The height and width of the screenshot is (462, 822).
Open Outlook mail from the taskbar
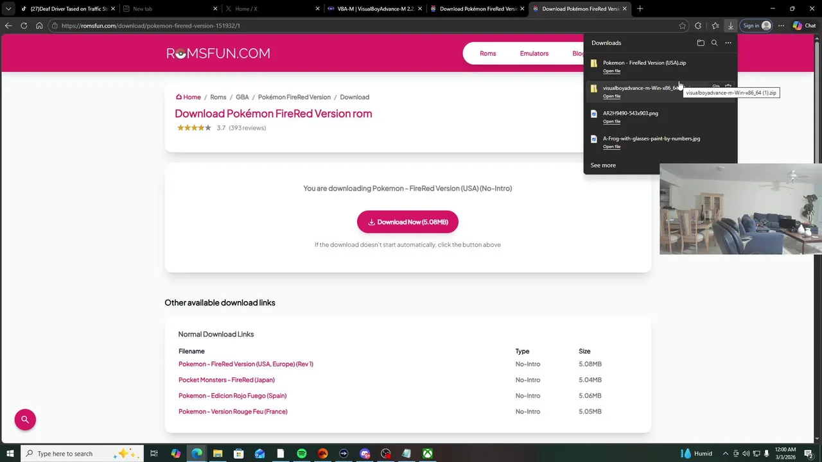click(x=259, y=454)
